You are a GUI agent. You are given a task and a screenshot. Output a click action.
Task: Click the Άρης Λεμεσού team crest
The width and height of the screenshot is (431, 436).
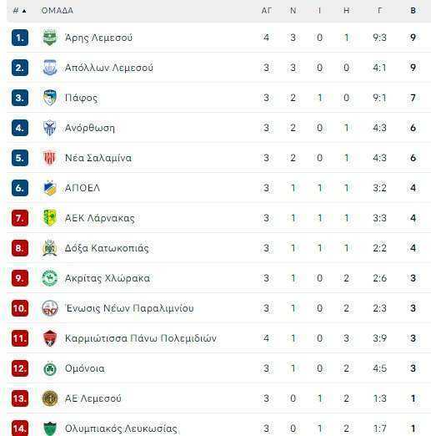point(50,38)
